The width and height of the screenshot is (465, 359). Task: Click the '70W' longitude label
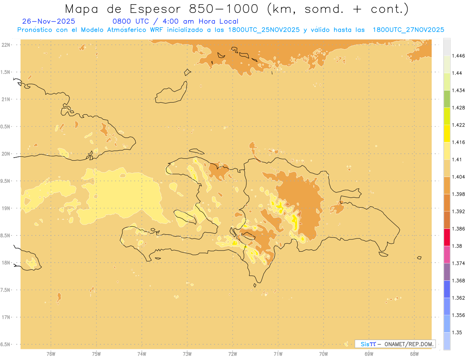[324, 354]
